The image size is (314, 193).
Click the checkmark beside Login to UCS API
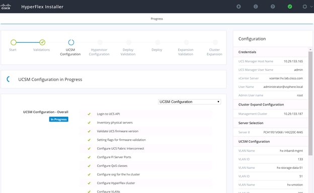click(x=89, y=114)
